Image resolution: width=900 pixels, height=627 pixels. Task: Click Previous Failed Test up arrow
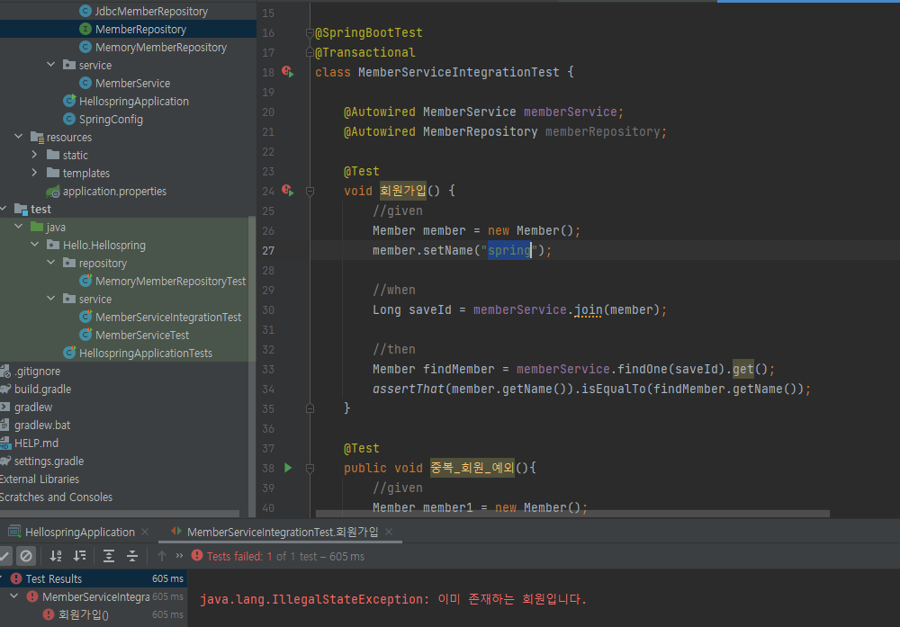click(x=162, y=556)
